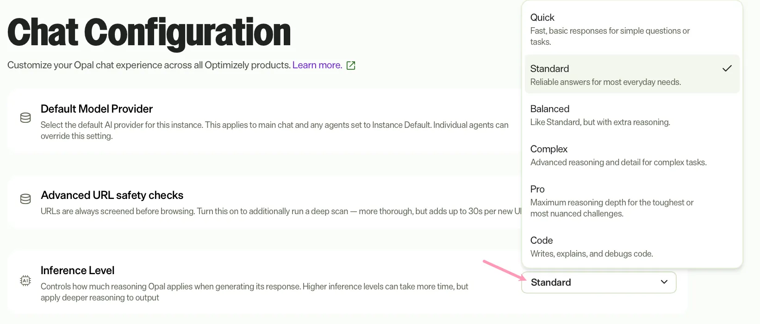Click the checkmark next to Standard
Screen dimensions: 760x324
(727, 68)
